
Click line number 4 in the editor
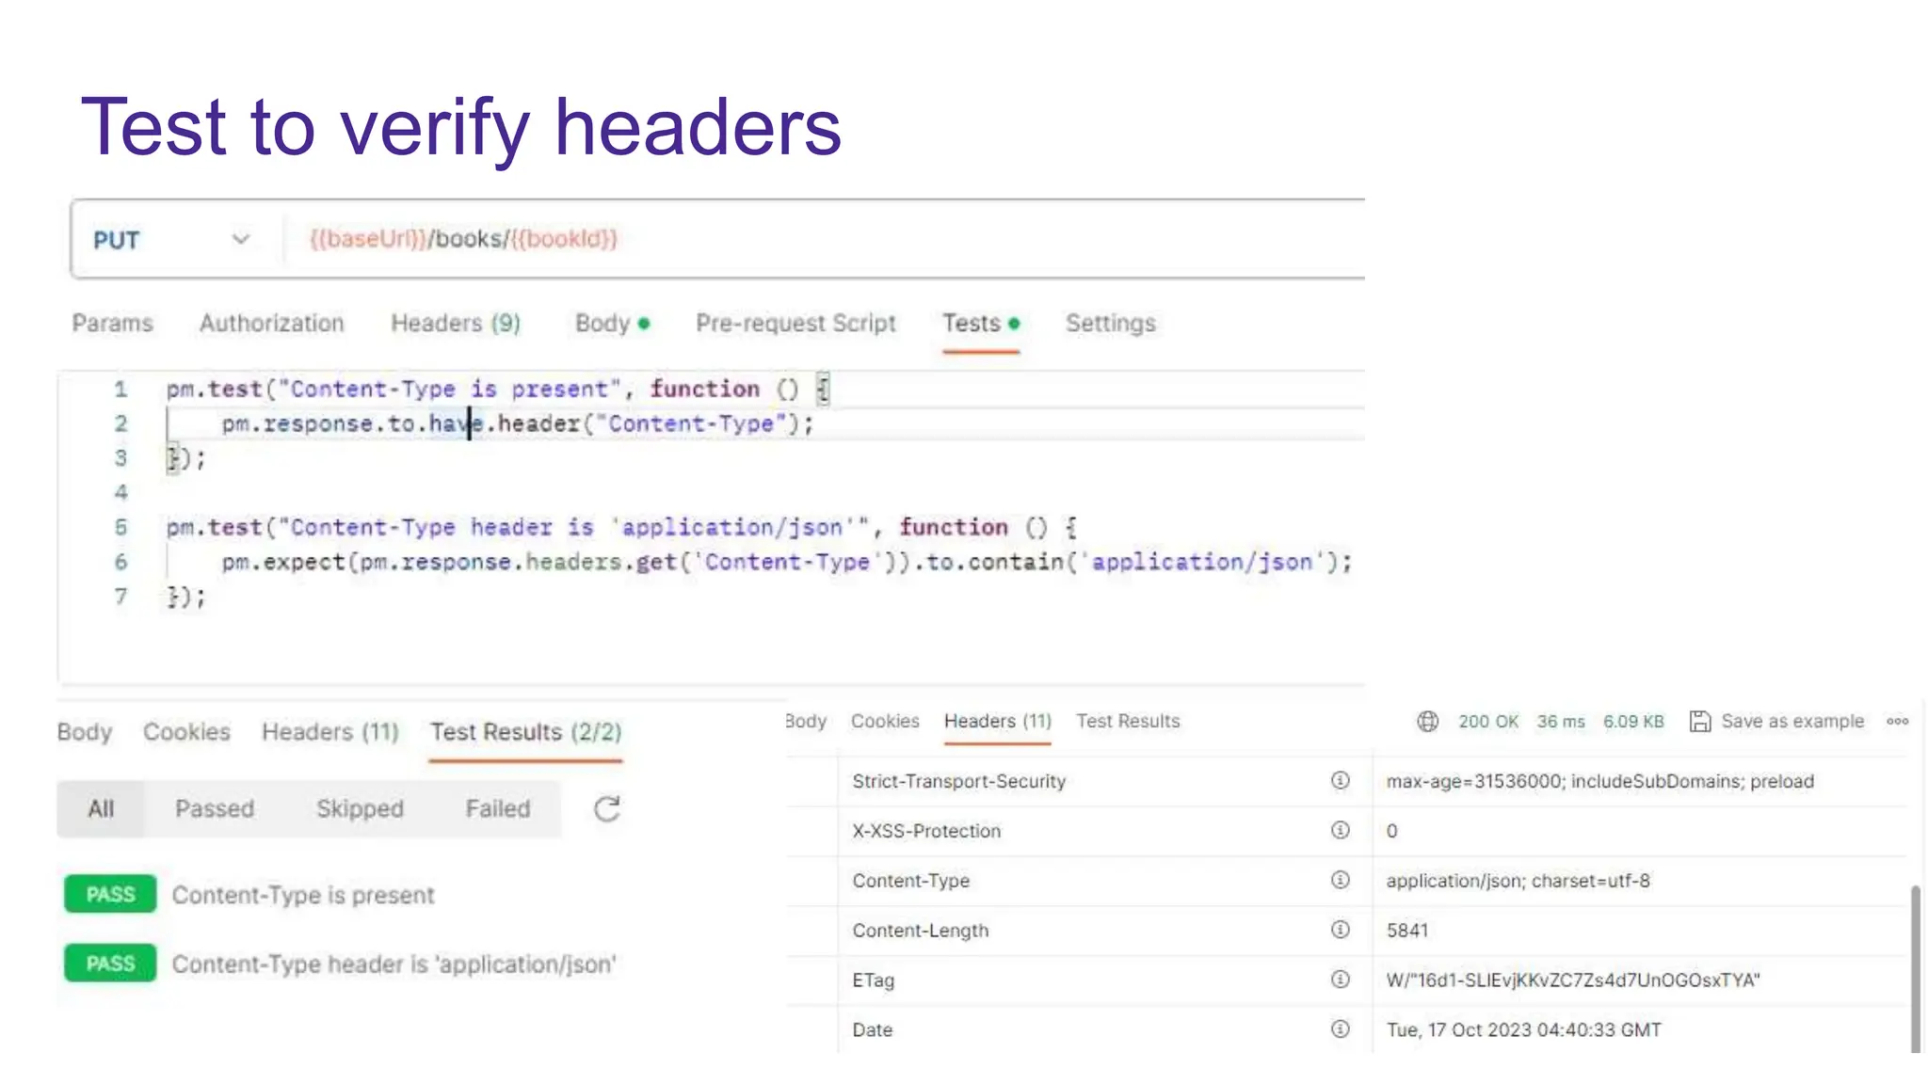click(x=120, y=492)
